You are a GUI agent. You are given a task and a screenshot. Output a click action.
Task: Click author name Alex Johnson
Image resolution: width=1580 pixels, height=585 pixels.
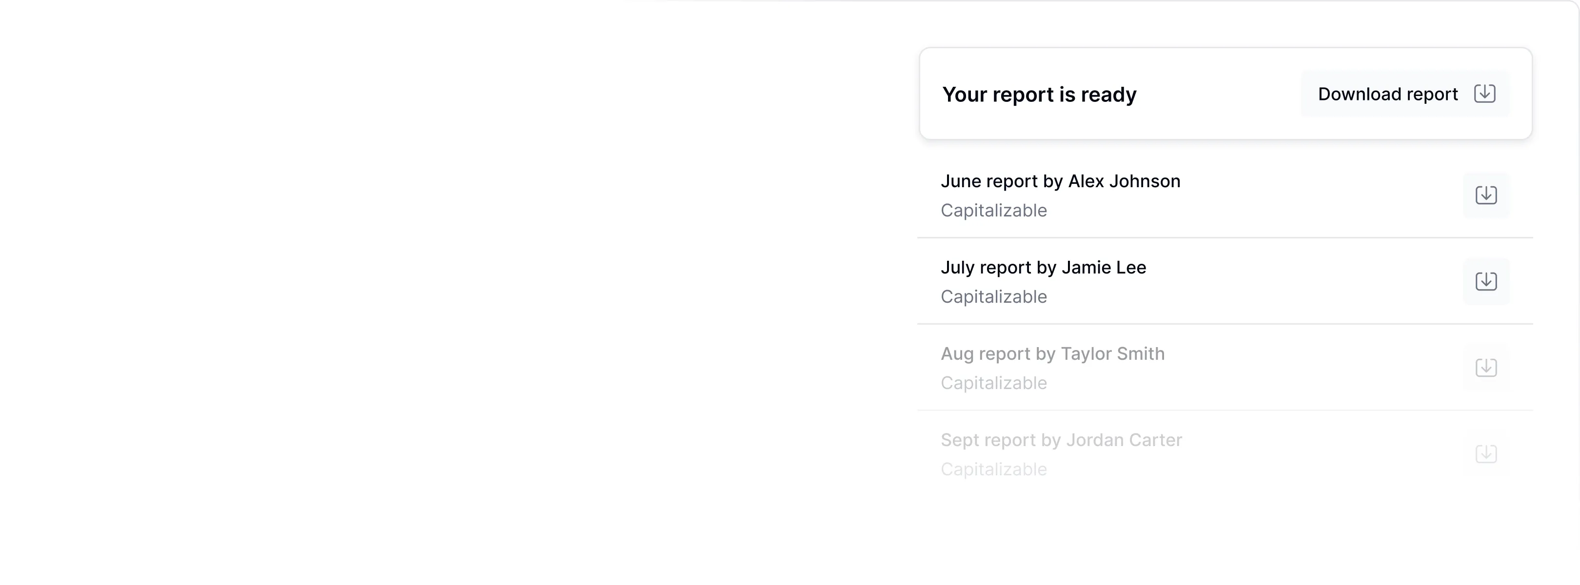[1124, 181]
